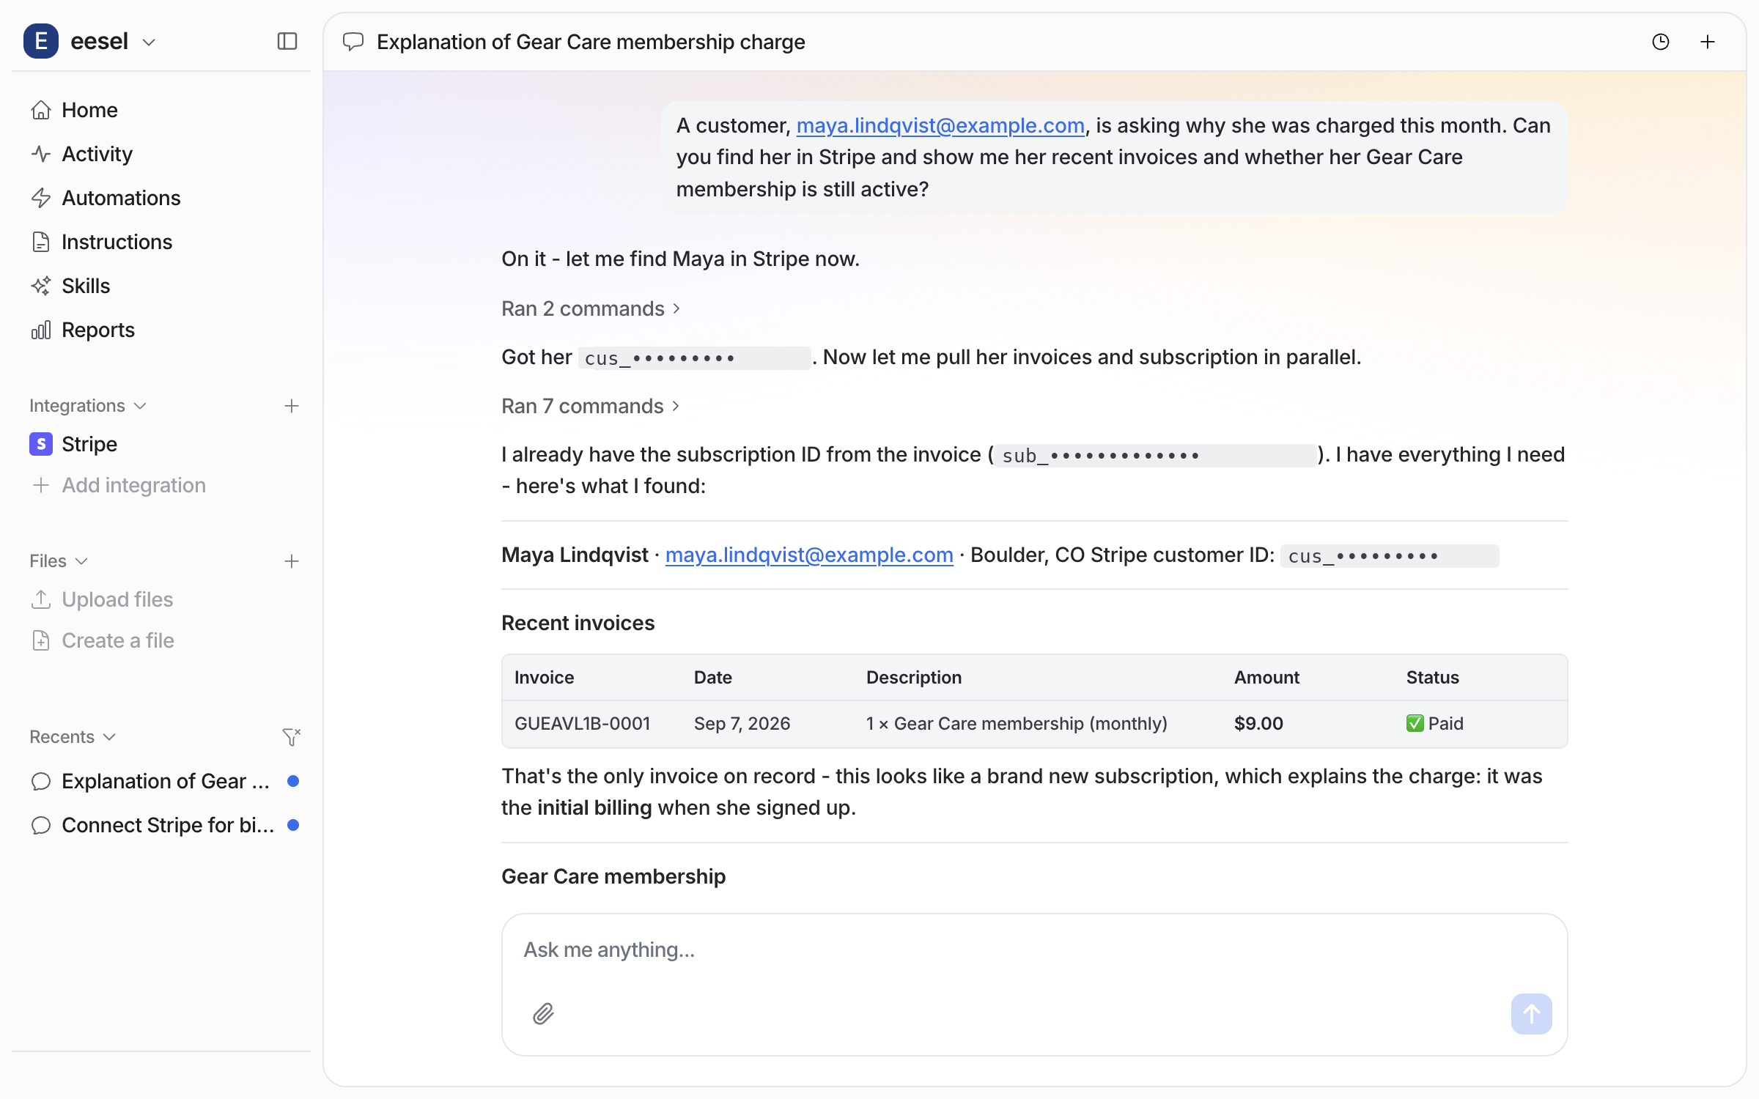
Task: Toggle the sidebar collapse icon
Action: pos(287,42)
